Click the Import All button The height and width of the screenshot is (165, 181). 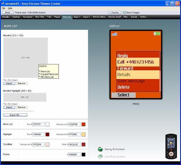click(15, 115)
